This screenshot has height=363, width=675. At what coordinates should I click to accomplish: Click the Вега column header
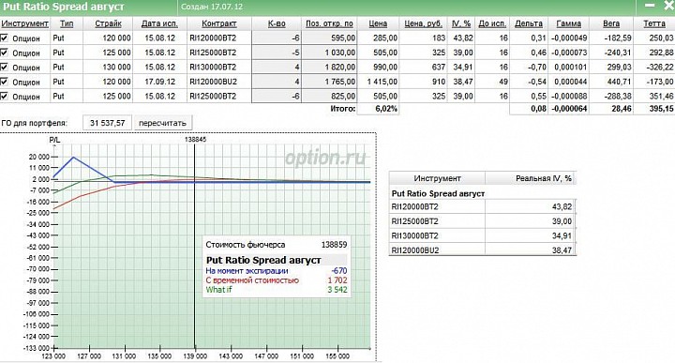click(x=611, y=23)
